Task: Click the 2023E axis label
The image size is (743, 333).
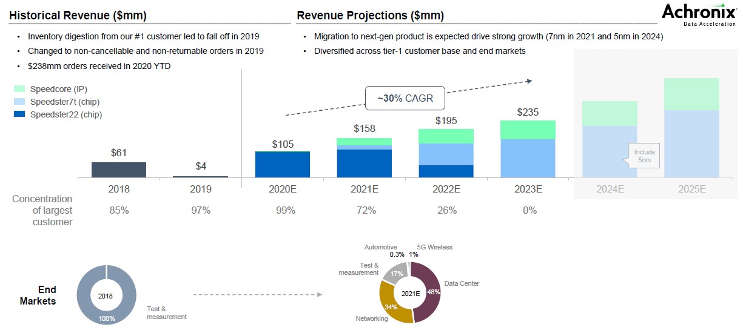Action: click(528, 189)
